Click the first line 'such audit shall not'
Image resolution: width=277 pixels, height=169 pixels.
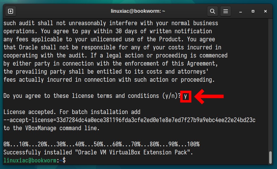(110, 23)
